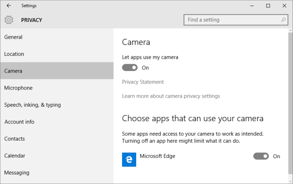Click Learn more about camera privacy settings
This screenshot has height=184, width=293.
tap(171, 96)
